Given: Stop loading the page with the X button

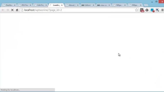Looking at the screenshot, I should click(12, 10).
